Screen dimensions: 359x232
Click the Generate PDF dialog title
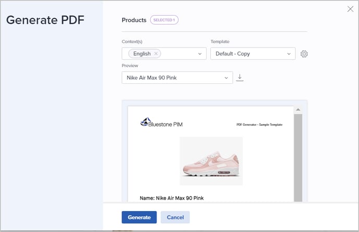tap(45, 20)
